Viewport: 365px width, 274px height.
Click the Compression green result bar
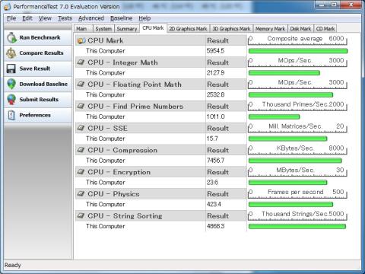295,161
